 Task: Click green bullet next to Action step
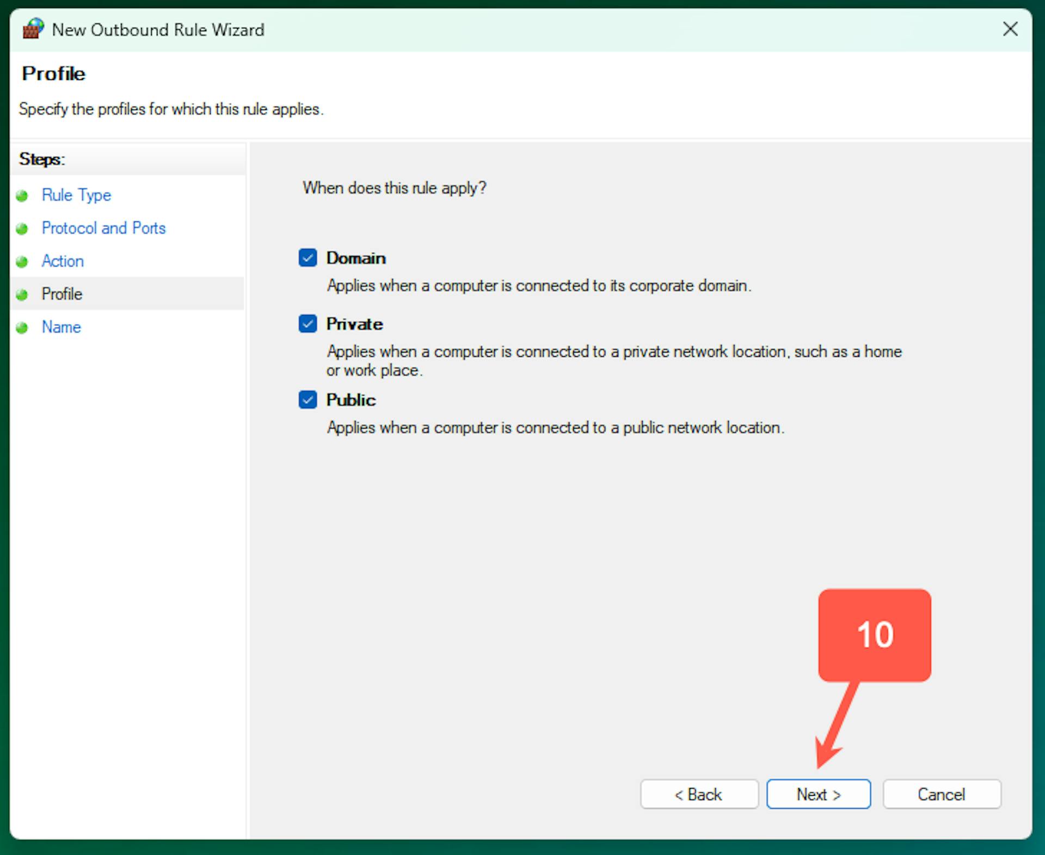point(22,262)
